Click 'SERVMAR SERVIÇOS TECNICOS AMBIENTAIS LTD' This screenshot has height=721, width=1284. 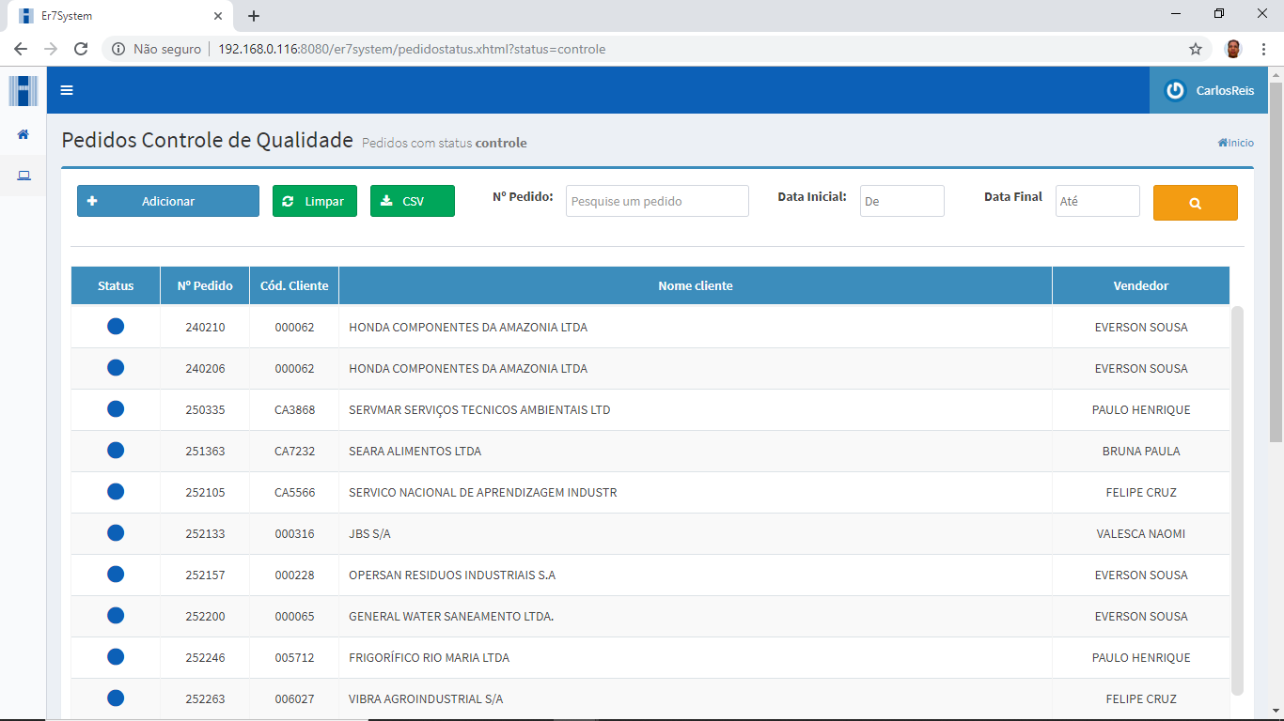click(x=479, y=410)
